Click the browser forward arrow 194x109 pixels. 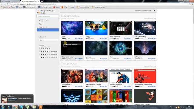(x=5, y=4)
